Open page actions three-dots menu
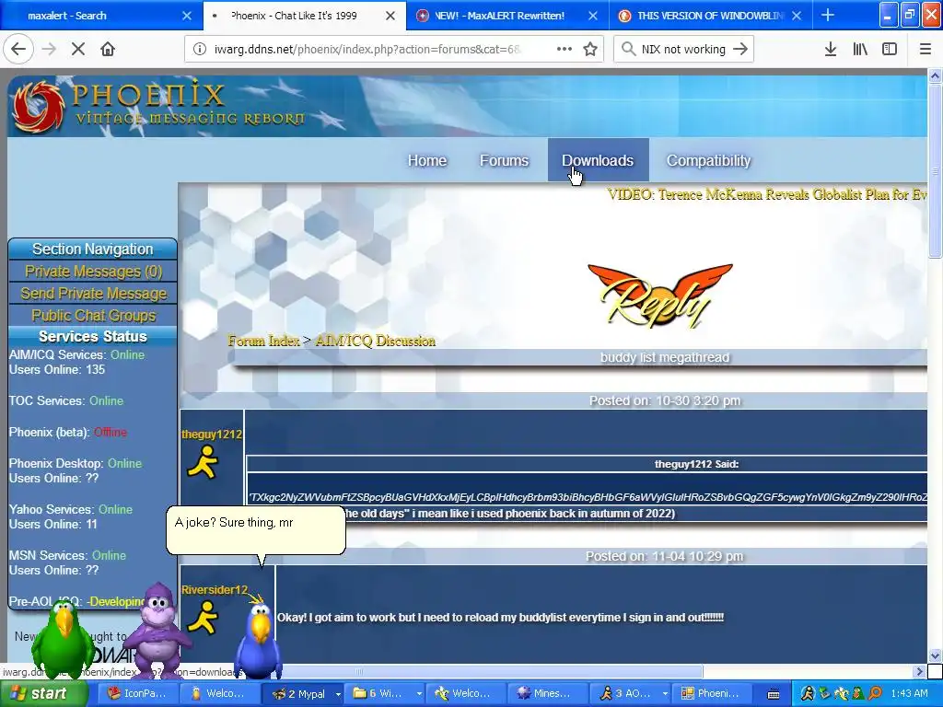Image resolution: width=943 pixels, height=707 pixels. point(565,50)
